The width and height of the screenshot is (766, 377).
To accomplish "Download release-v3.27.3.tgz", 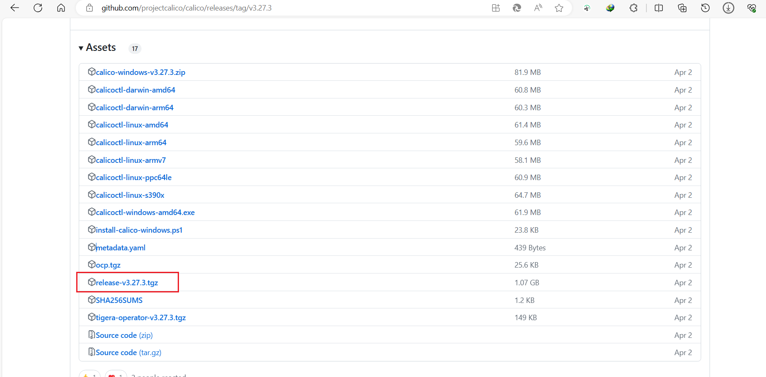I will tap(127, 283).
